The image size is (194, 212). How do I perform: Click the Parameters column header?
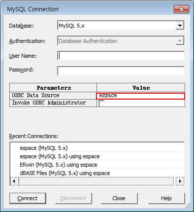tap(53, 88)
